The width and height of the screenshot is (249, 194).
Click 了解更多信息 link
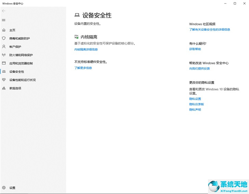(x=83, y=68)
